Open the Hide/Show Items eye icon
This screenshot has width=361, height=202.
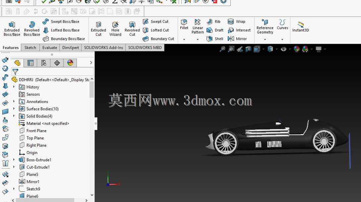click(284, 49)
